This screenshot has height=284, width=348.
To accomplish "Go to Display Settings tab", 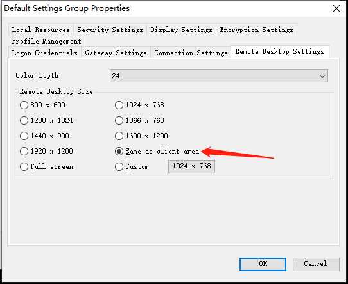I will click(x=181, y=30).
